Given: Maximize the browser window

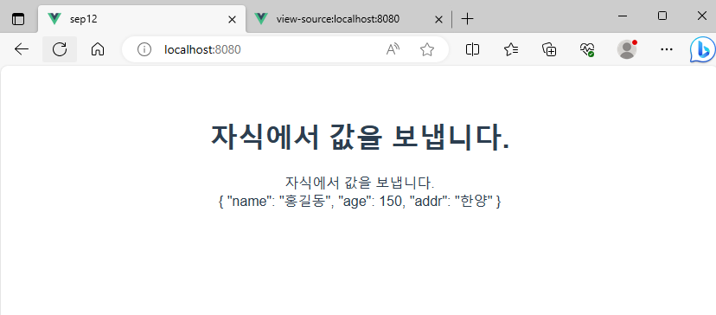Looking at the screenshot, I should (x=662, y=16).
